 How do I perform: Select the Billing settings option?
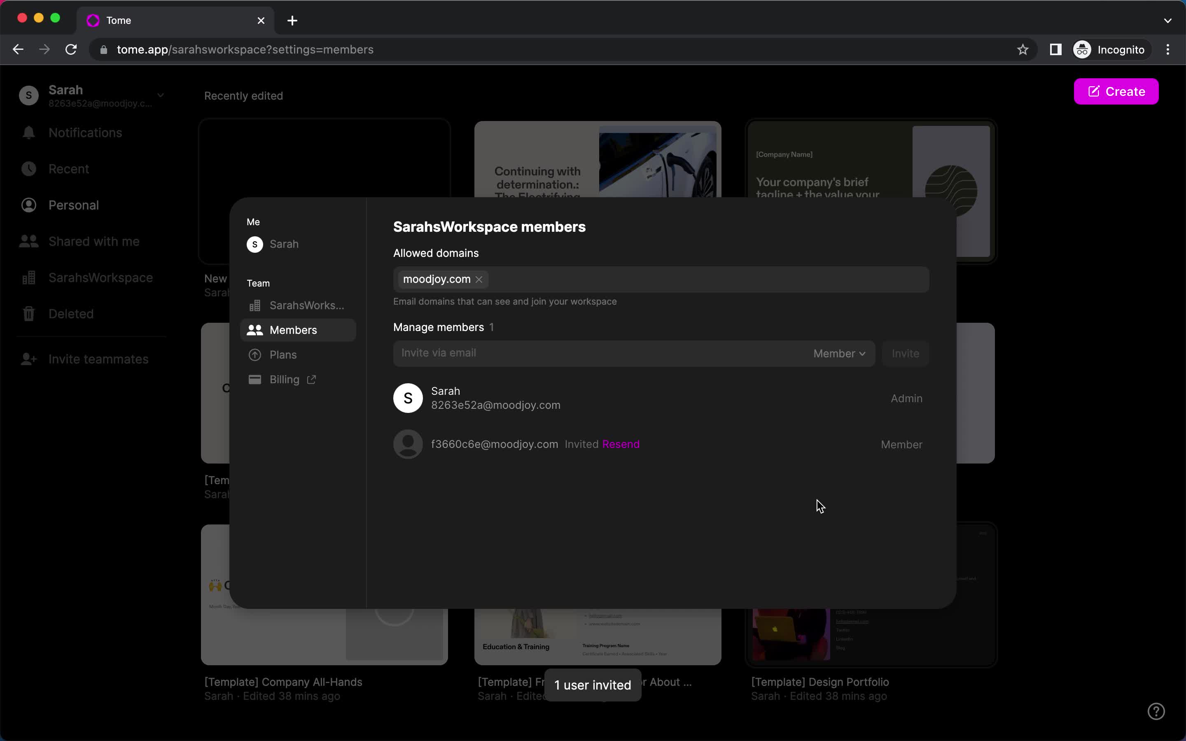point(291,379)
